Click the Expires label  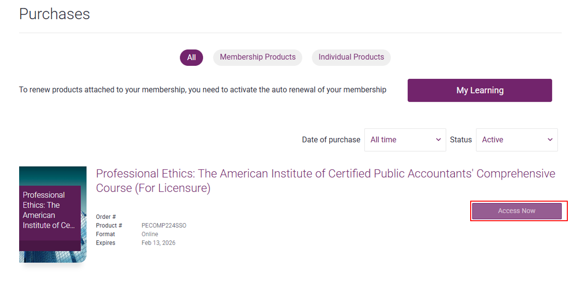click(x=106, y=243)
